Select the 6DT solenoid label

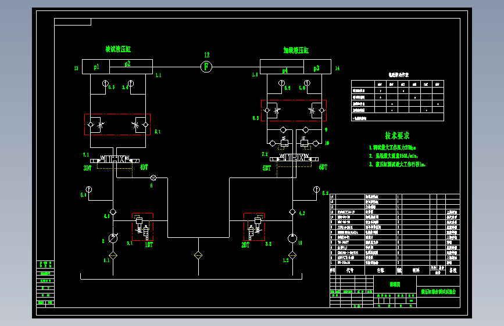[323, 167]
